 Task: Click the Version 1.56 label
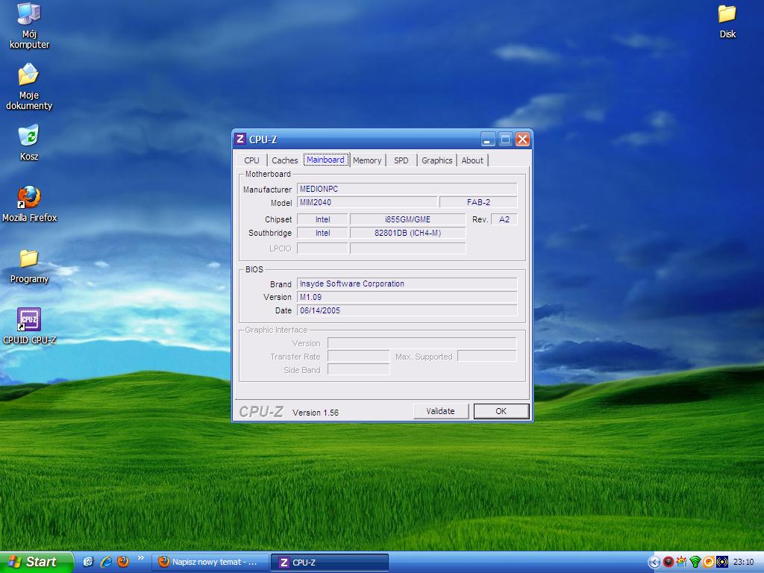316,413
